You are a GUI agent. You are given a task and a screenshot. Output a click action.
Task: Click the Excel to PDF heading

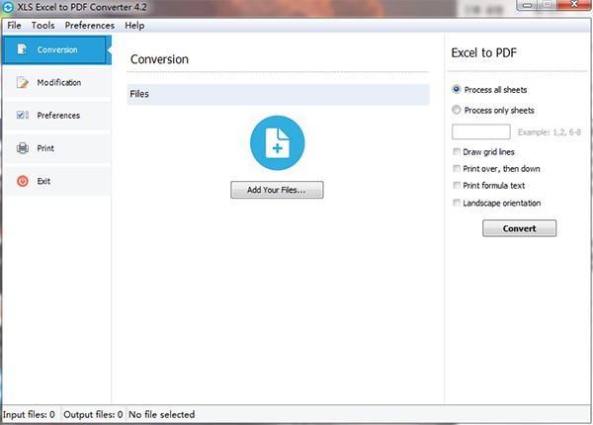tap(483, 53)
